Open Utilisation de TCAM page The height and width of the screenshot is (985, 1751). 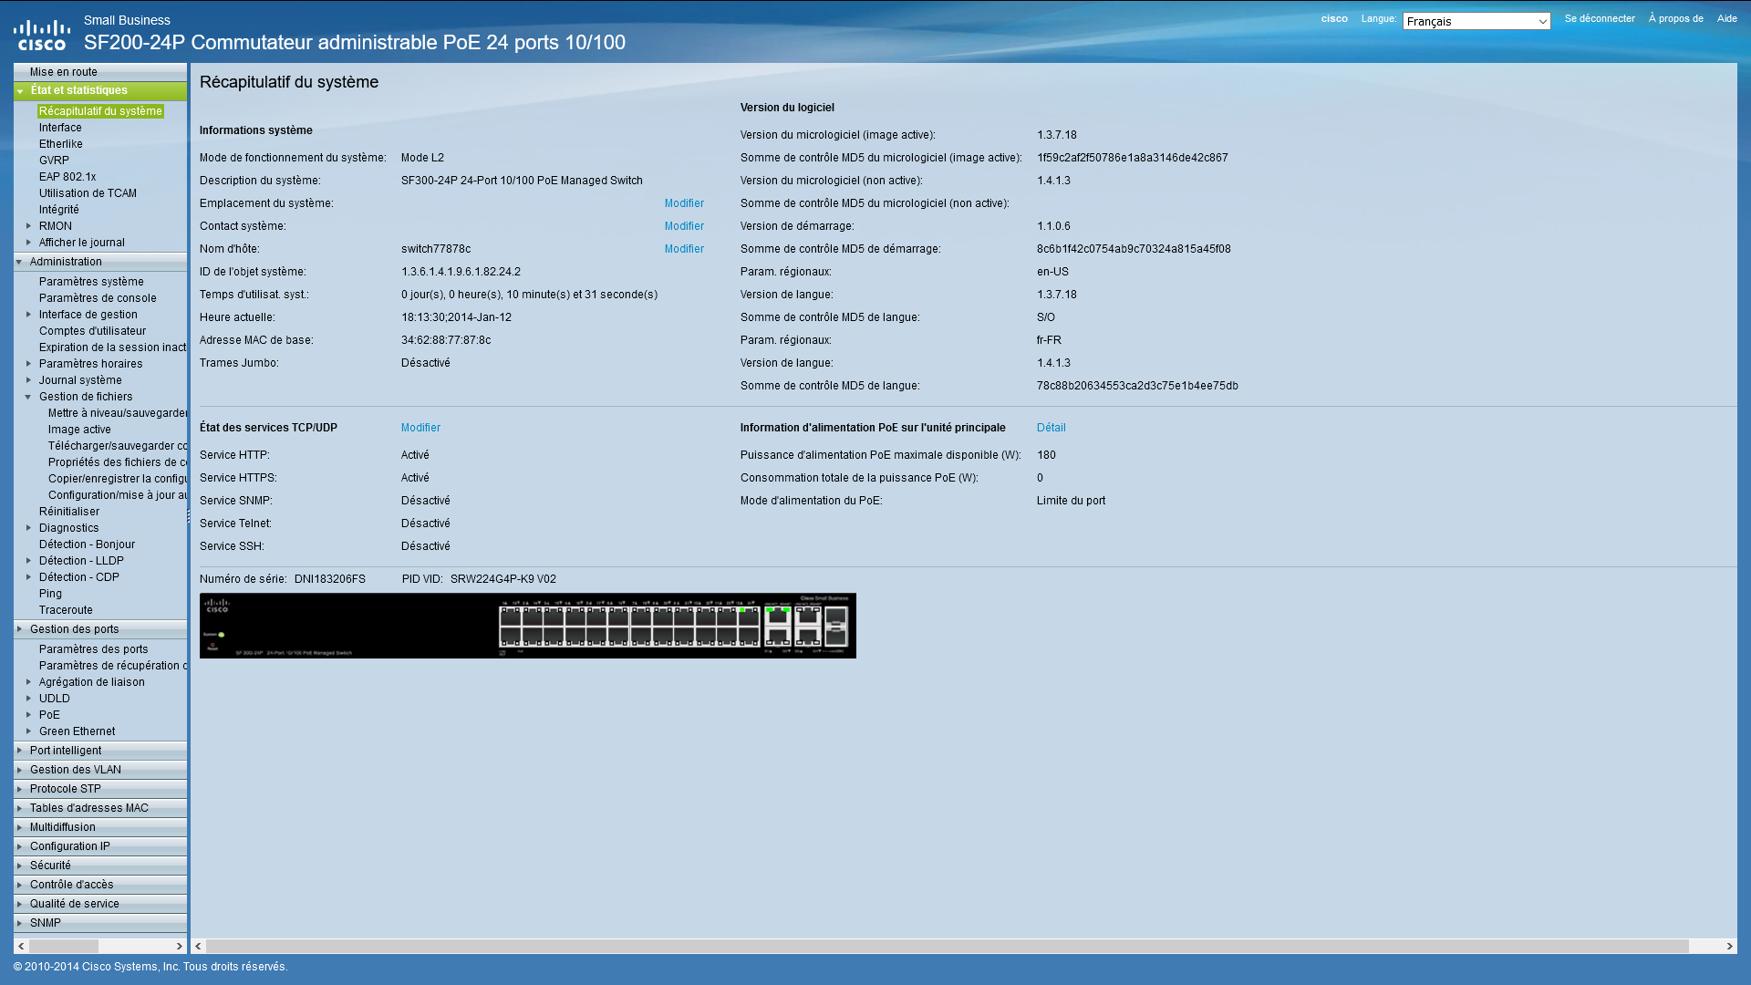[88, 193]
